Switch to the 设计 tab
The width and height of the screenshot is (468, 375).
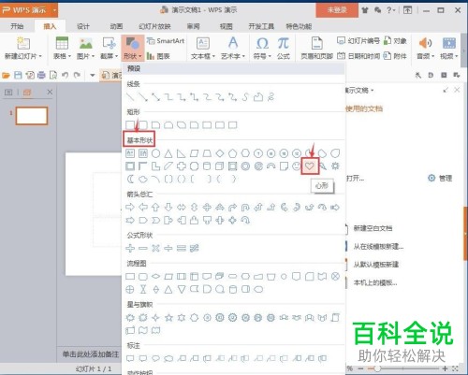83,26
